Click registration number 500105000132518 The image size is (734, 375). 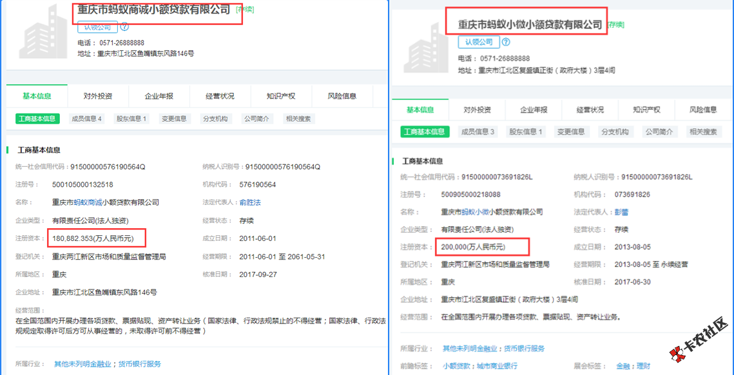click(x=82, y=184)
